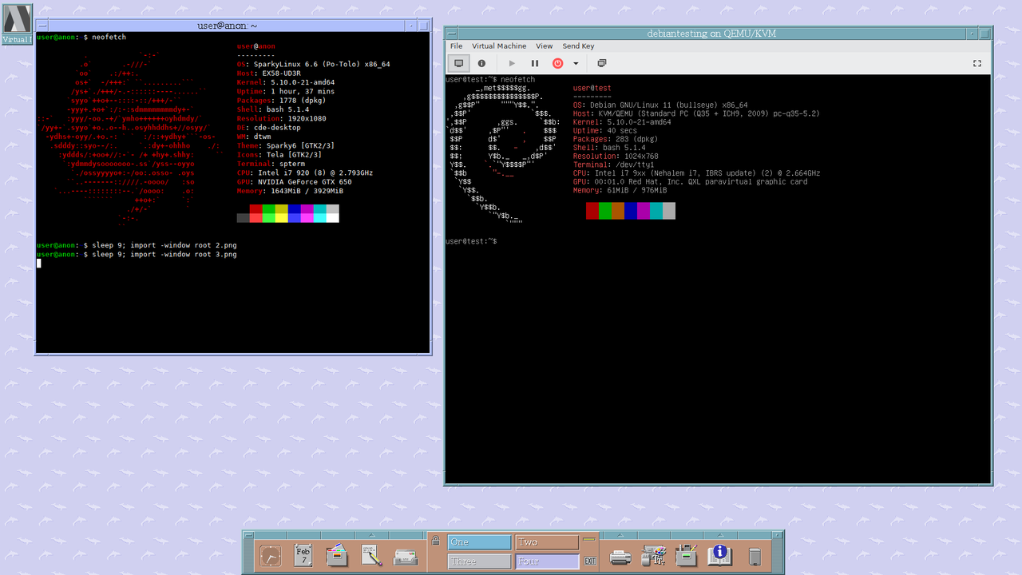Open the shutdown options dropdown arrow
The width and height of the screenshot is (1022, 575).
click(575, 64)
